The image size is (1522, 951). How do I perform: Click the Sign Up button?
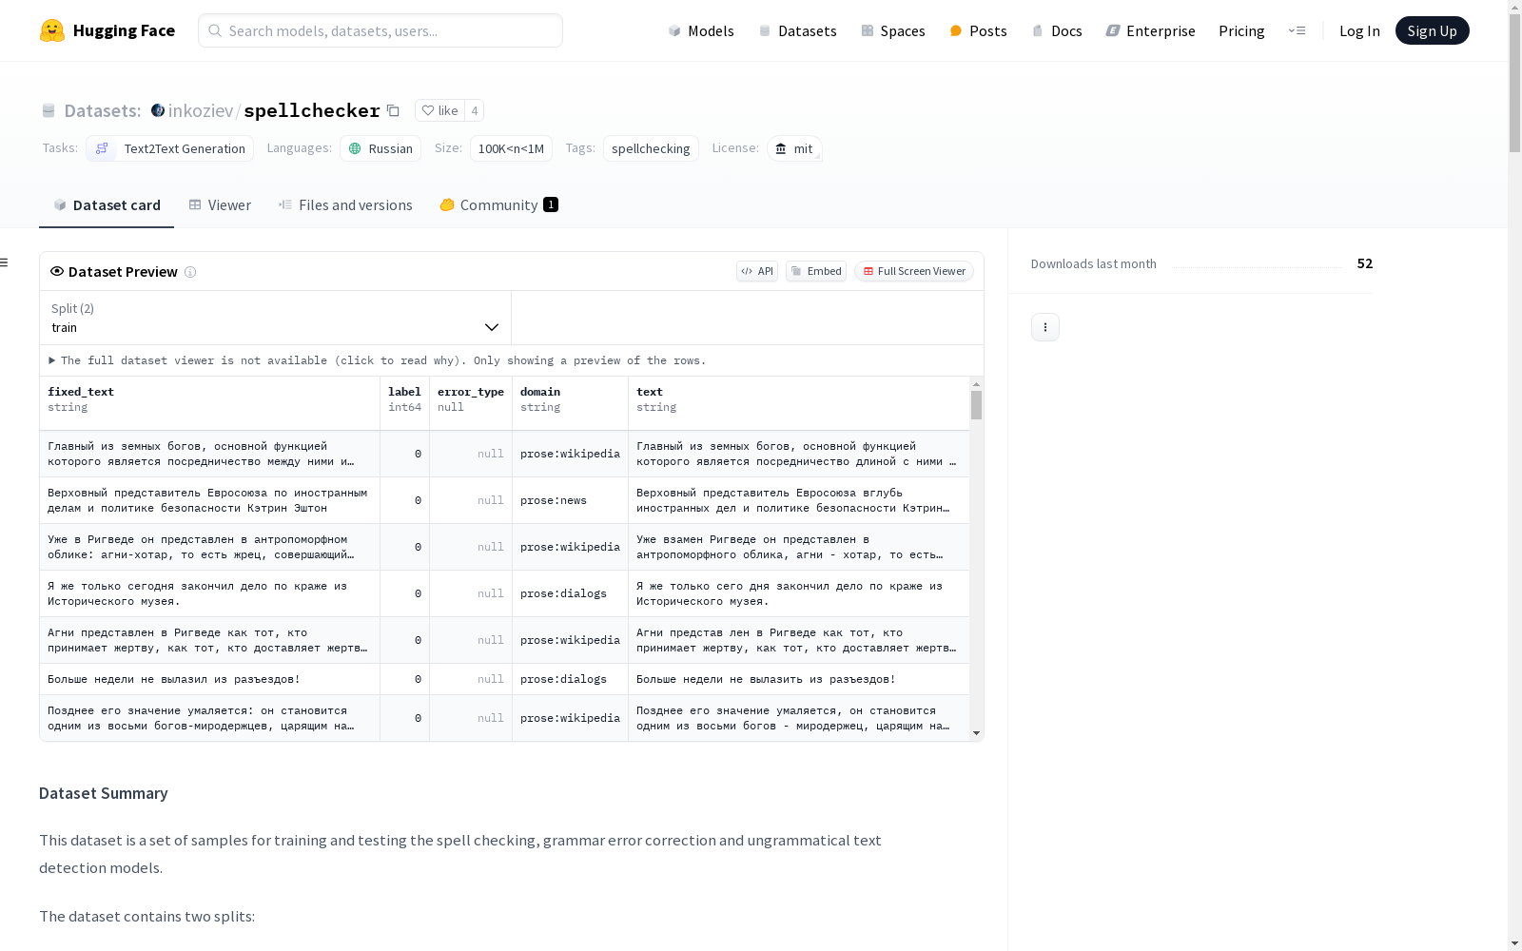pos(1432,30)
